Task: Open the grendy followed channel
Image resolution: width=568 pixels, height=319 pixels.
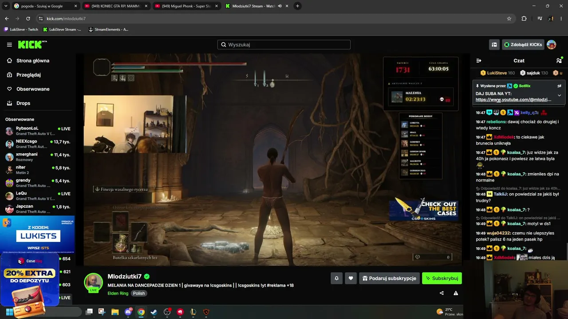Action: 37,183
